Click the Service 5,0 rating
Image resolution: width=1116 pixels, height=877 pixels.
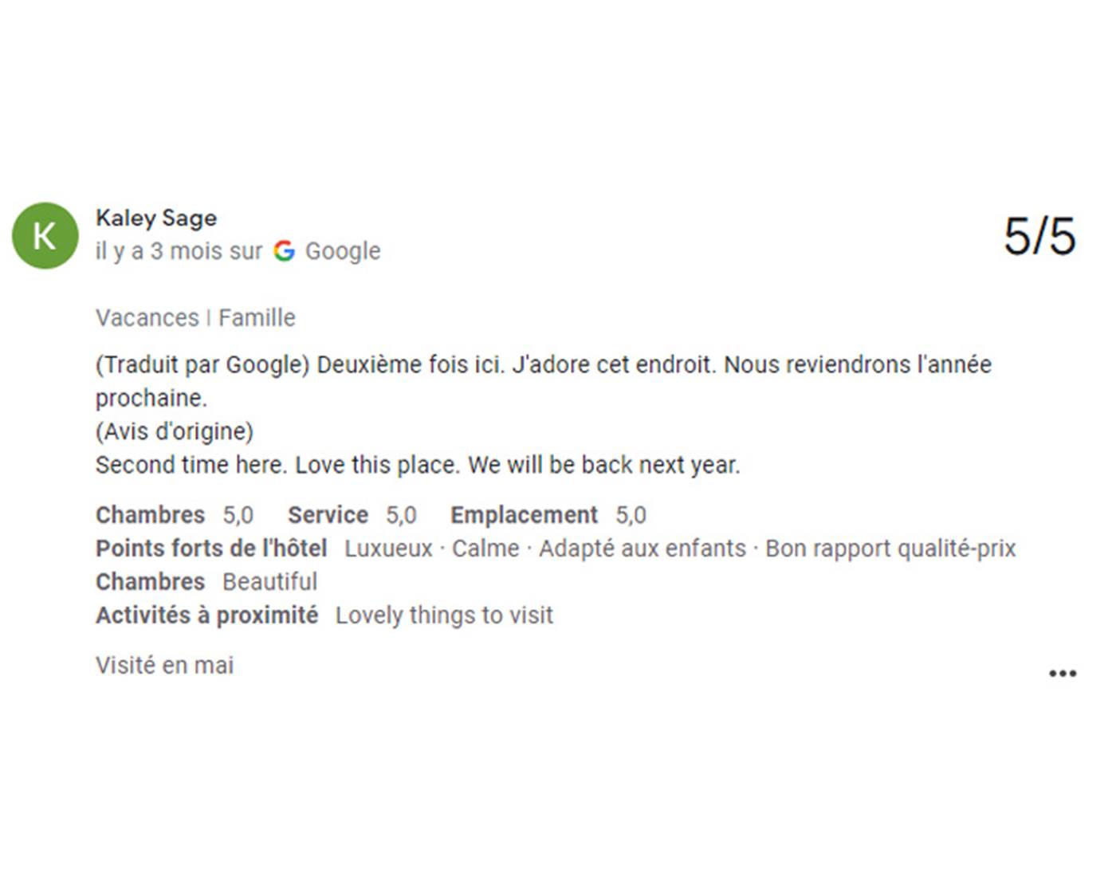(x=352, y=515)
